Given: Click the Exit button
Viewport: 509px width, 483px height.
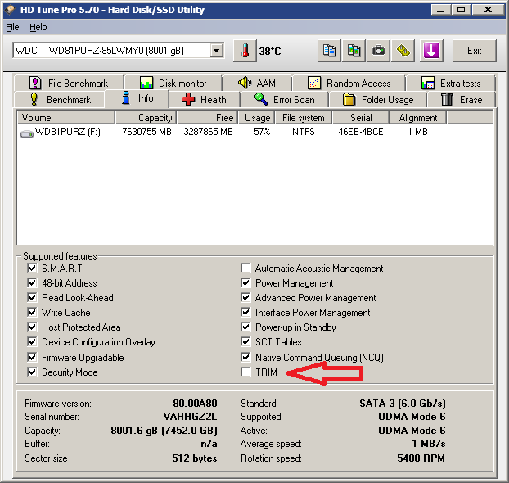Looking at the screenshot, I should click(x=475, y=51).
